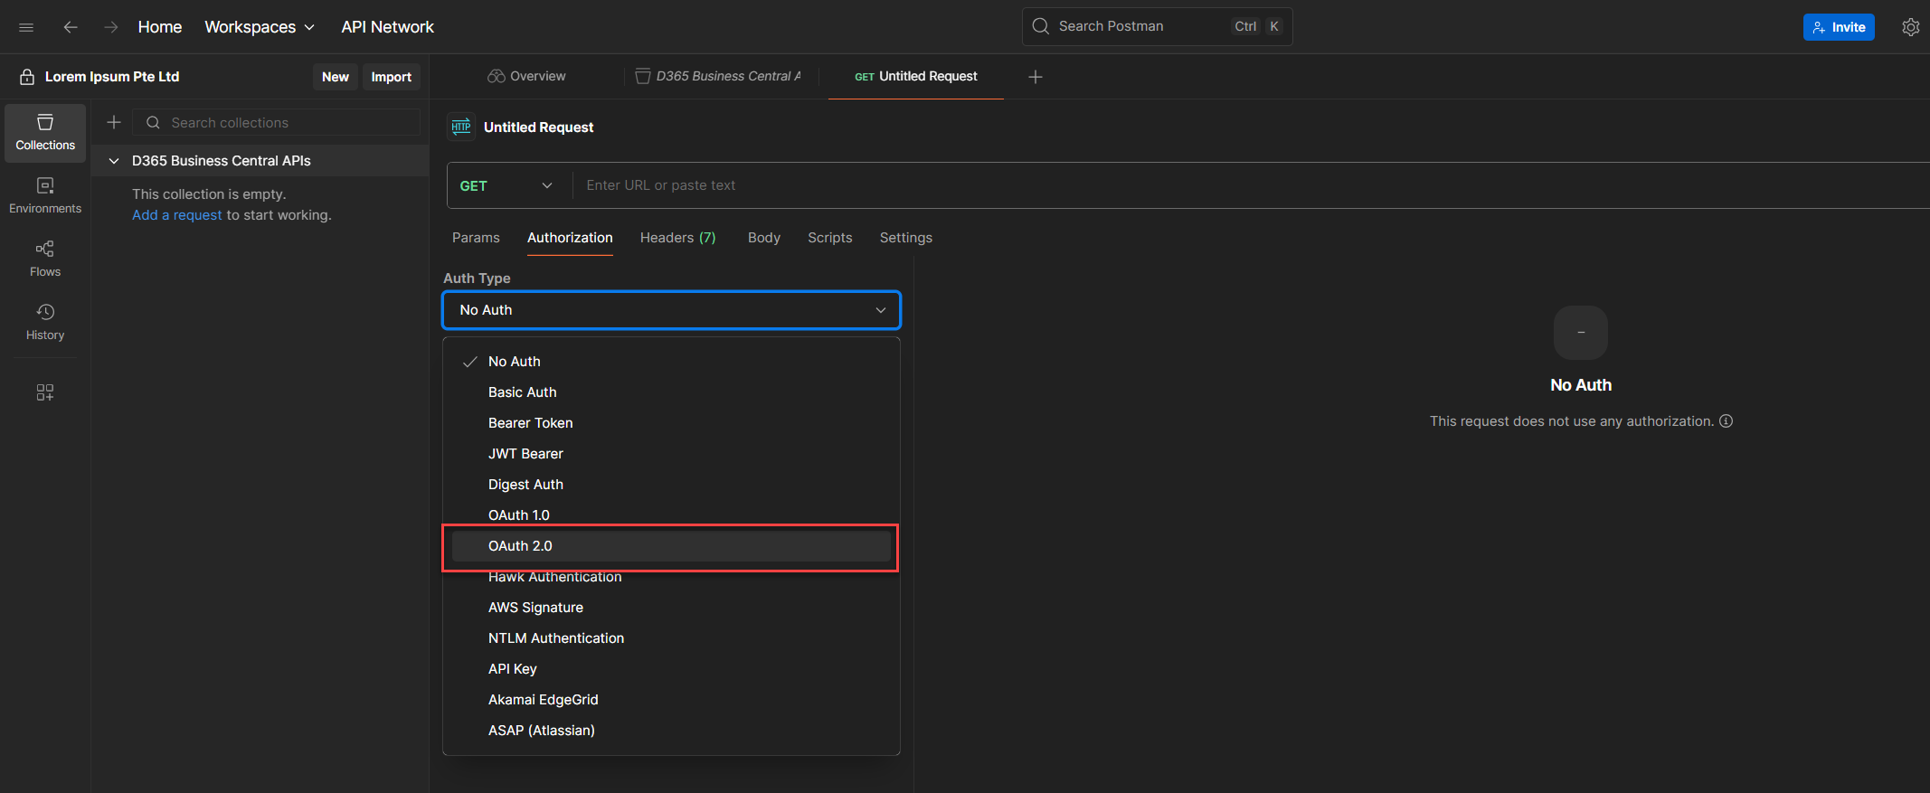Click the Search collections field
The width and height of the screenshot is (1930, 793).
tap(277, 122)
